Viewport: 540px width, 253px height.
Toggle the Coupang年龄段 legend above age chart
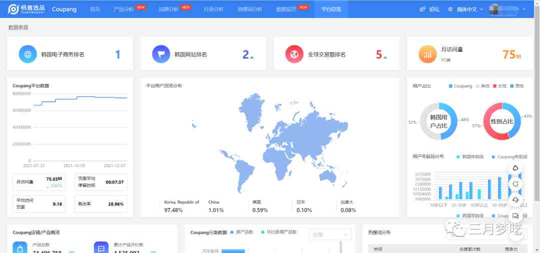tap(509, 157)
